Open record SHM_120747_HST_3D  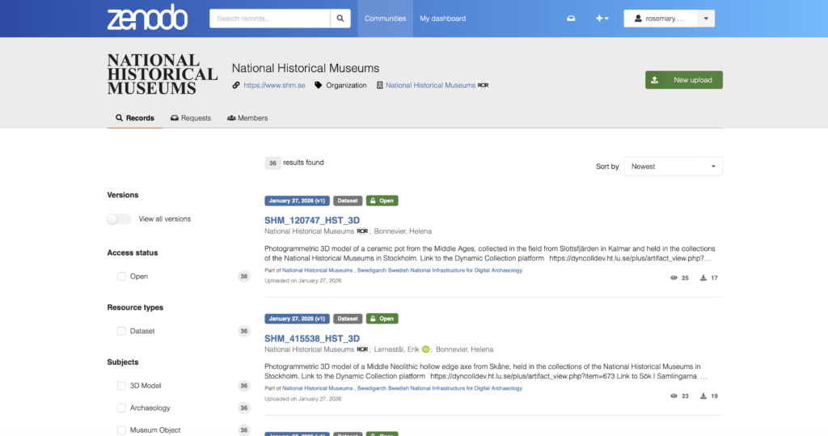312,220
